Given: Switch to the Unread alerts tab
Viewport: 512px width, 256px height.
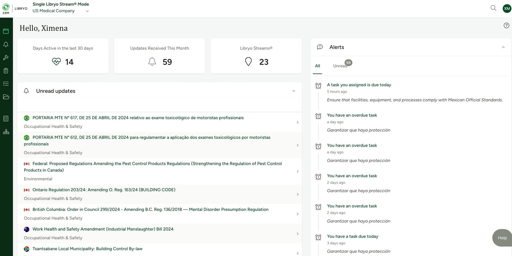Looking at the screenshot, I should coord(340,66).
